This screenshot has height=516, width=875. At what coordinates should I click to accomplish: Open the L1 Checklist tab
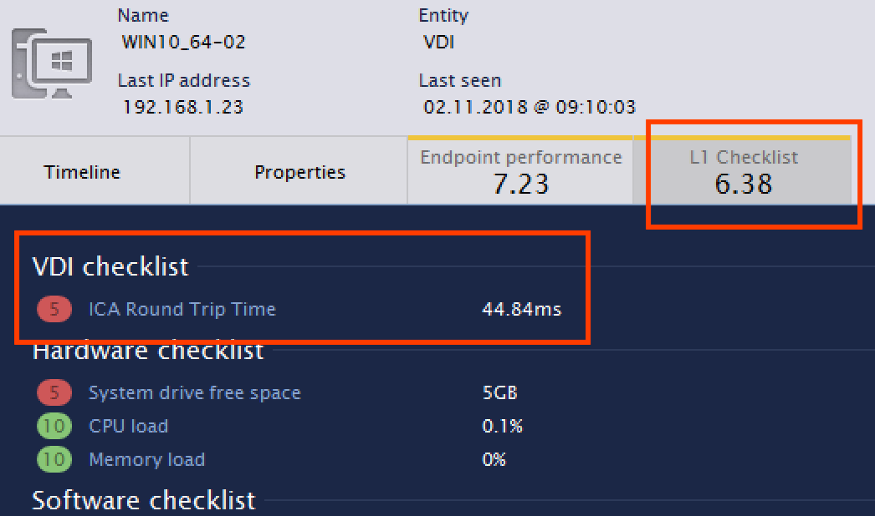tap(744, 171)
